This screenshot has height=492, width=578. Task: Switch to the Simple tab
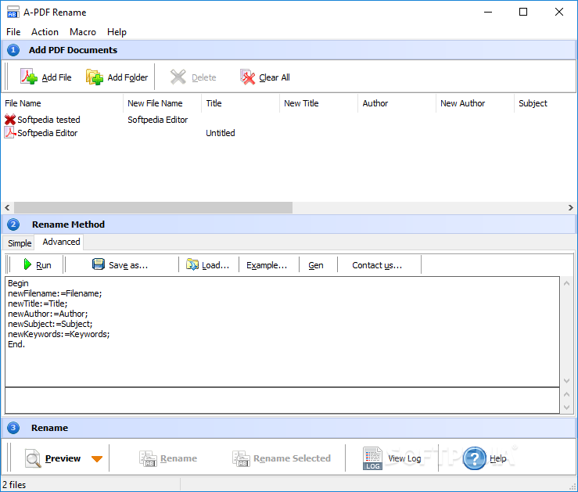click(20, 243)
